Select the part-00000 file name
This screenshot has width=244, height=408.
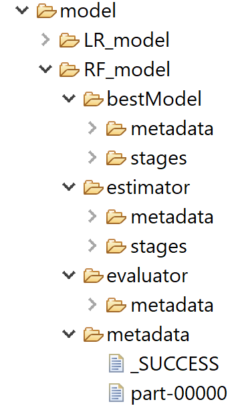coord(178,393)
